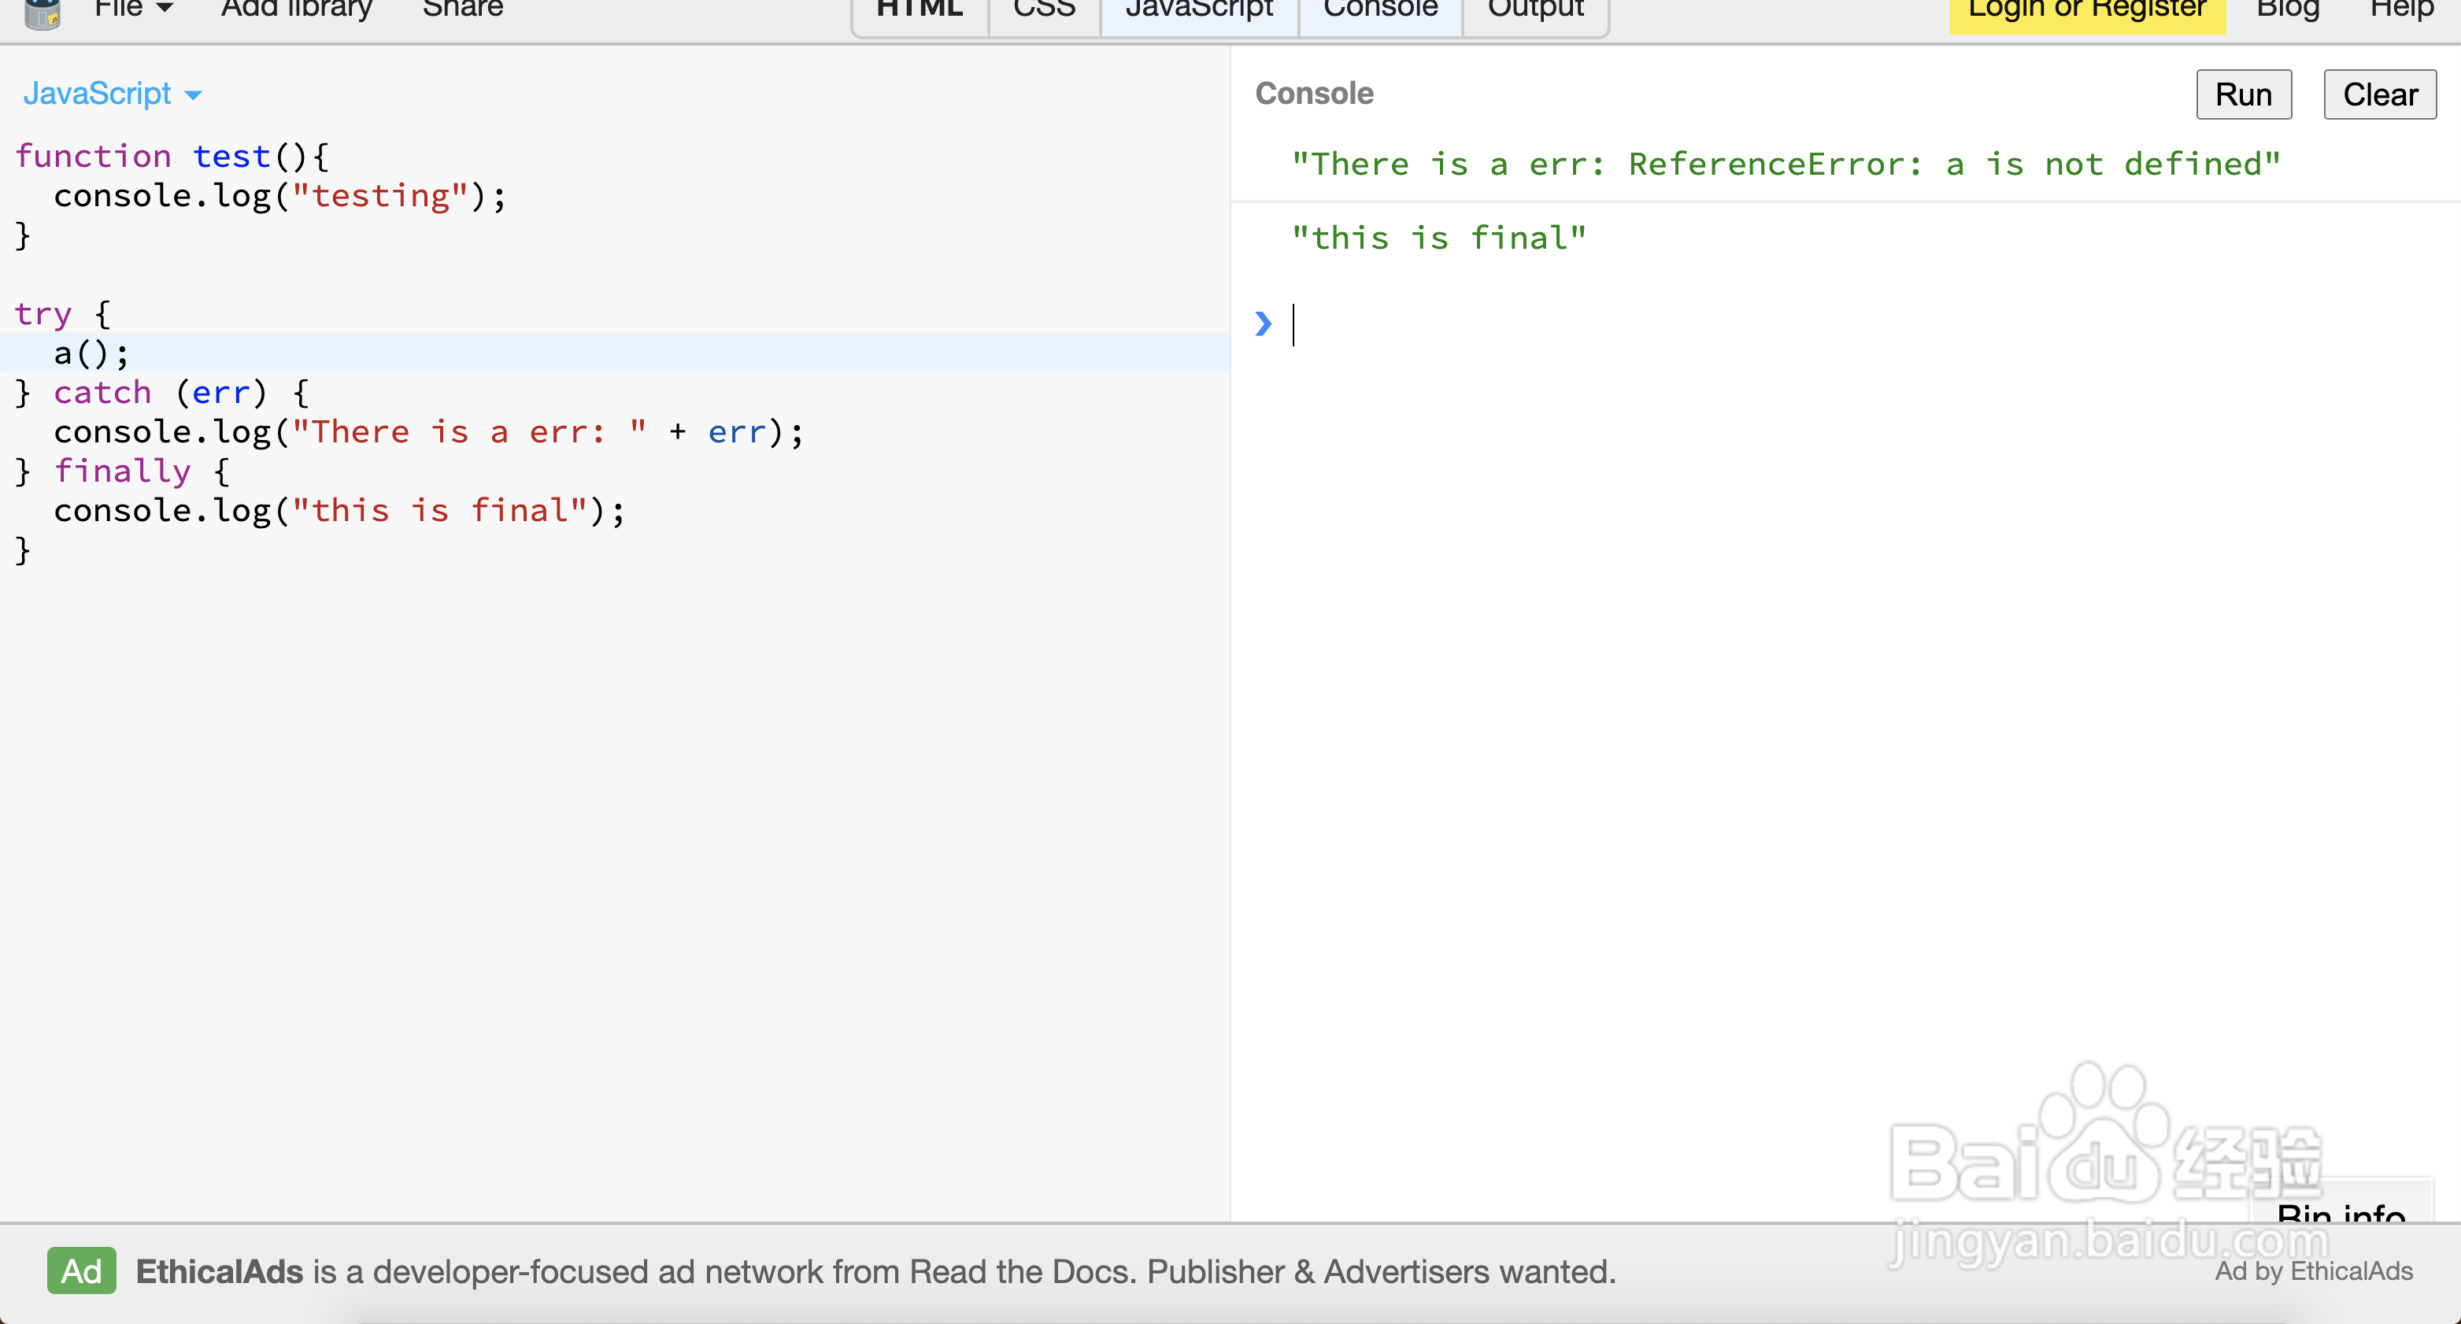The width and height of the screenshot is (2461, 1324).
Task: Open Add library menu
Action: (x=296, y=9)
